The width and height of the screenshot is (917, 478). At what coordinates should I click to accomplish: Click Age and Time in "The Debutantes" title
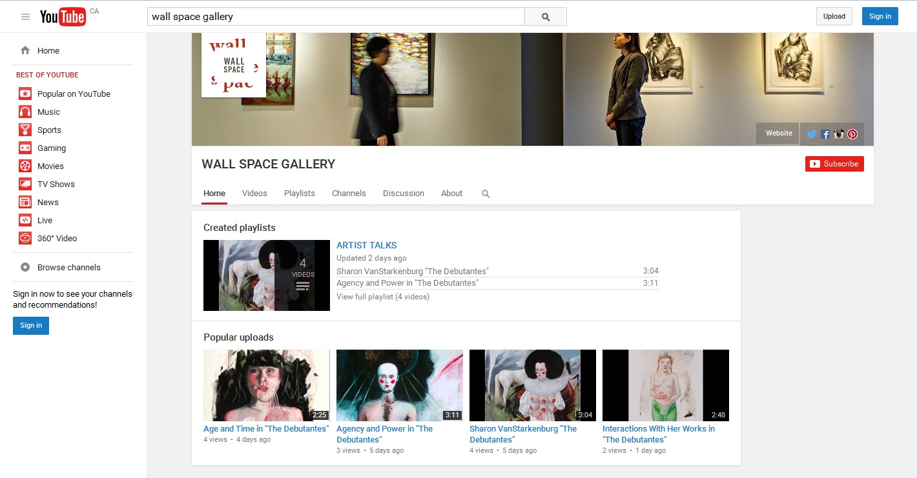(x=266, y=428)
